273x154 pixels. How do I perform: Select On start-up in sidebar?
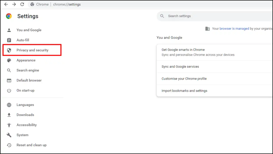pos(25,91)
